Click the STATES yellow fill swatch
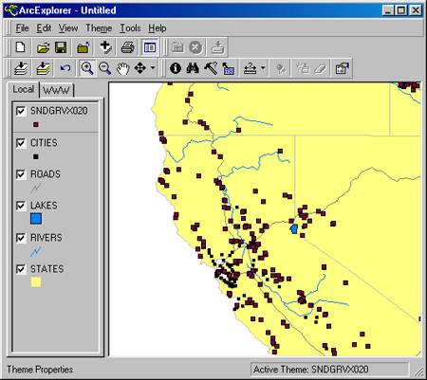 tap(36, 282)
